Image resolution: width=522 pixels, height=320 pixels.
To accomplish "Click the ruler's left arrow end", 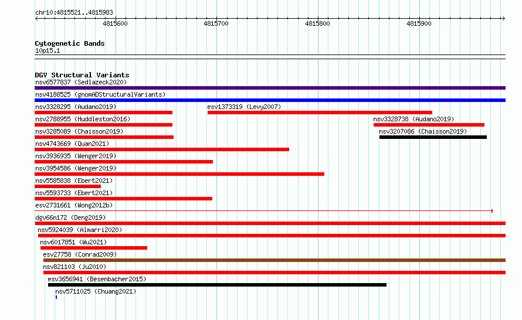I will 36,19.
